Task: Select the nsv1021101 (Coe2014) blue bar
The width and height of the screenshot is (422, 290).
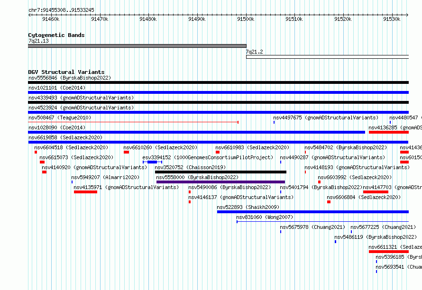Action: click(218, 92)
